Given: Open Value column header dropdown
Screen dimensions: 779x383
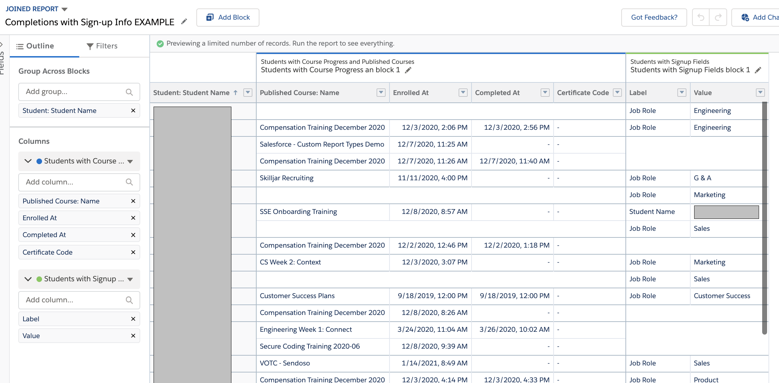Looking at the screenshot, I should click(760, 93).
